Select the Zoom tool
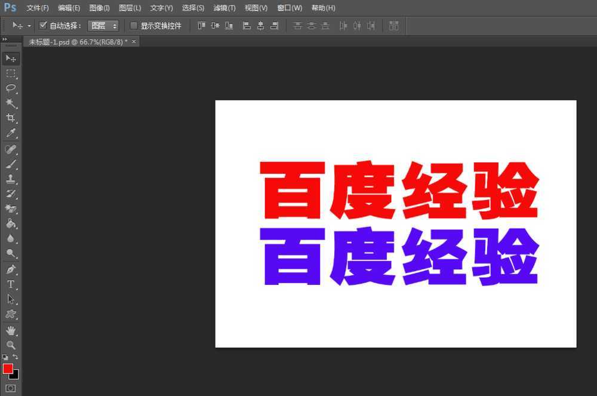Image resolution: width=597 pixels, height=396 pixels. tap(11, 345)
